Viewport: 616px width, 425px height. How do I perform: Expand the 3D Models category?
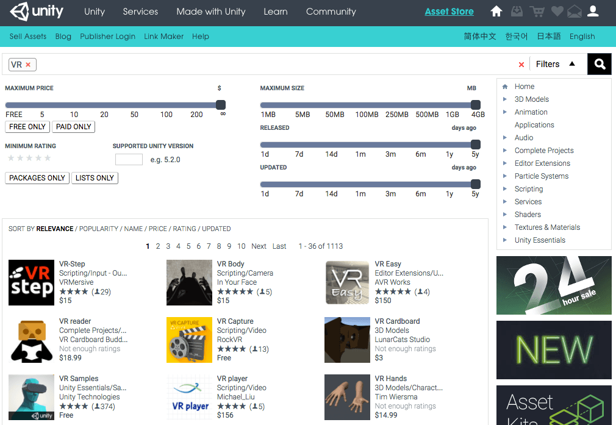click(504, 99)
